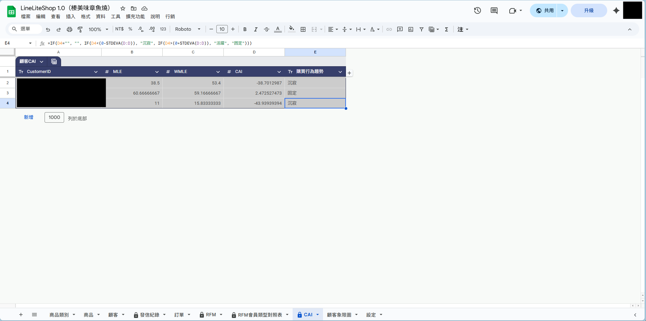Click the 升級 button
Viewport: 646px width, 321px height.
(x=589, y=10)
